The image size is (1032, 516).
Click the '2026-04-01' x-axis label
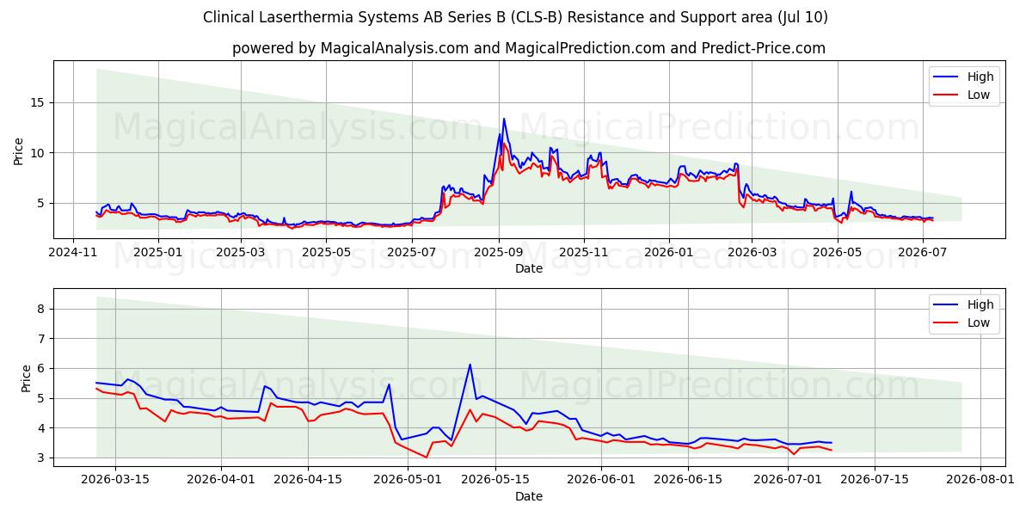point(222,480)
